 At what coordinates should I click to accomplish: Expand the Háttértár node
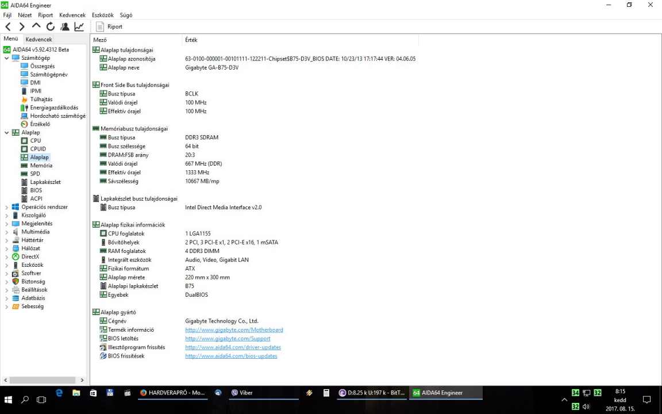(6, 240)
